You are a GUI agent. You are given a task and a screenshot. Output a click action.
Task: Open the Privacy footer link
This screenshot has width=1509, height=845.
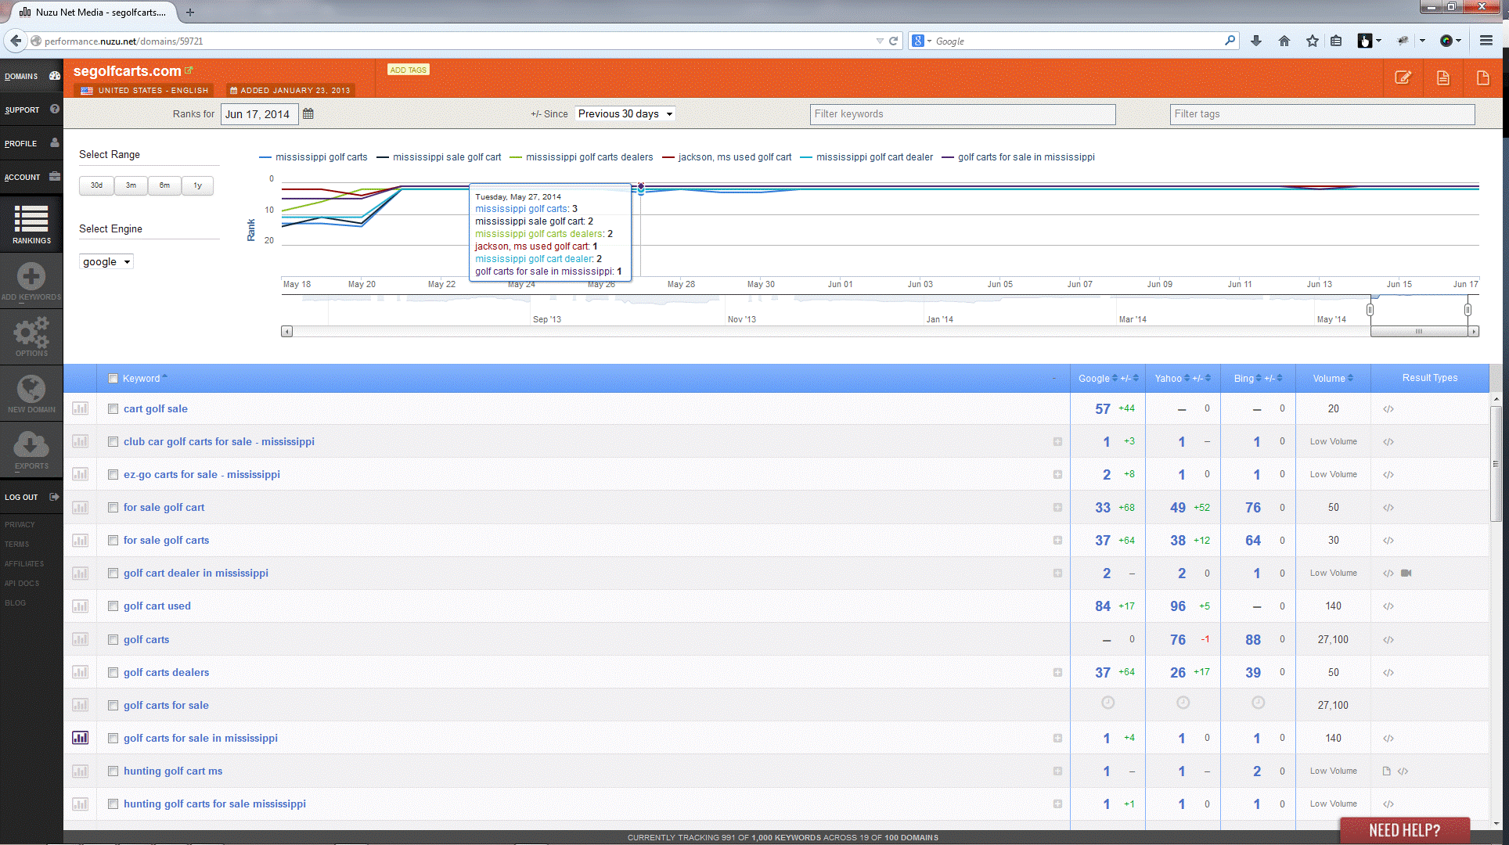20,524
